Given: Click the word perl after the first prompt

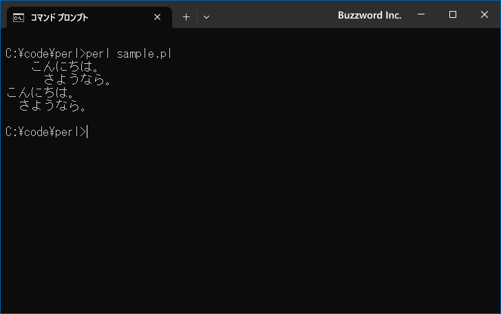Looking at the screenshot, I should click(x=98, y=54).
